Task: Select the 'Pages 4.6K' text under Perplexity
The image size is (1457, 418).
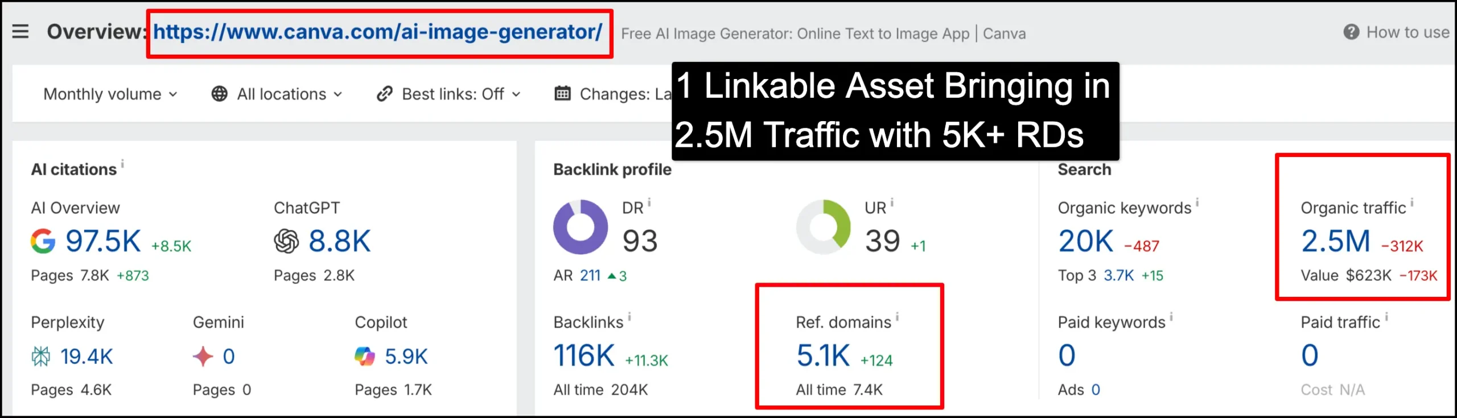Action: 71,390
